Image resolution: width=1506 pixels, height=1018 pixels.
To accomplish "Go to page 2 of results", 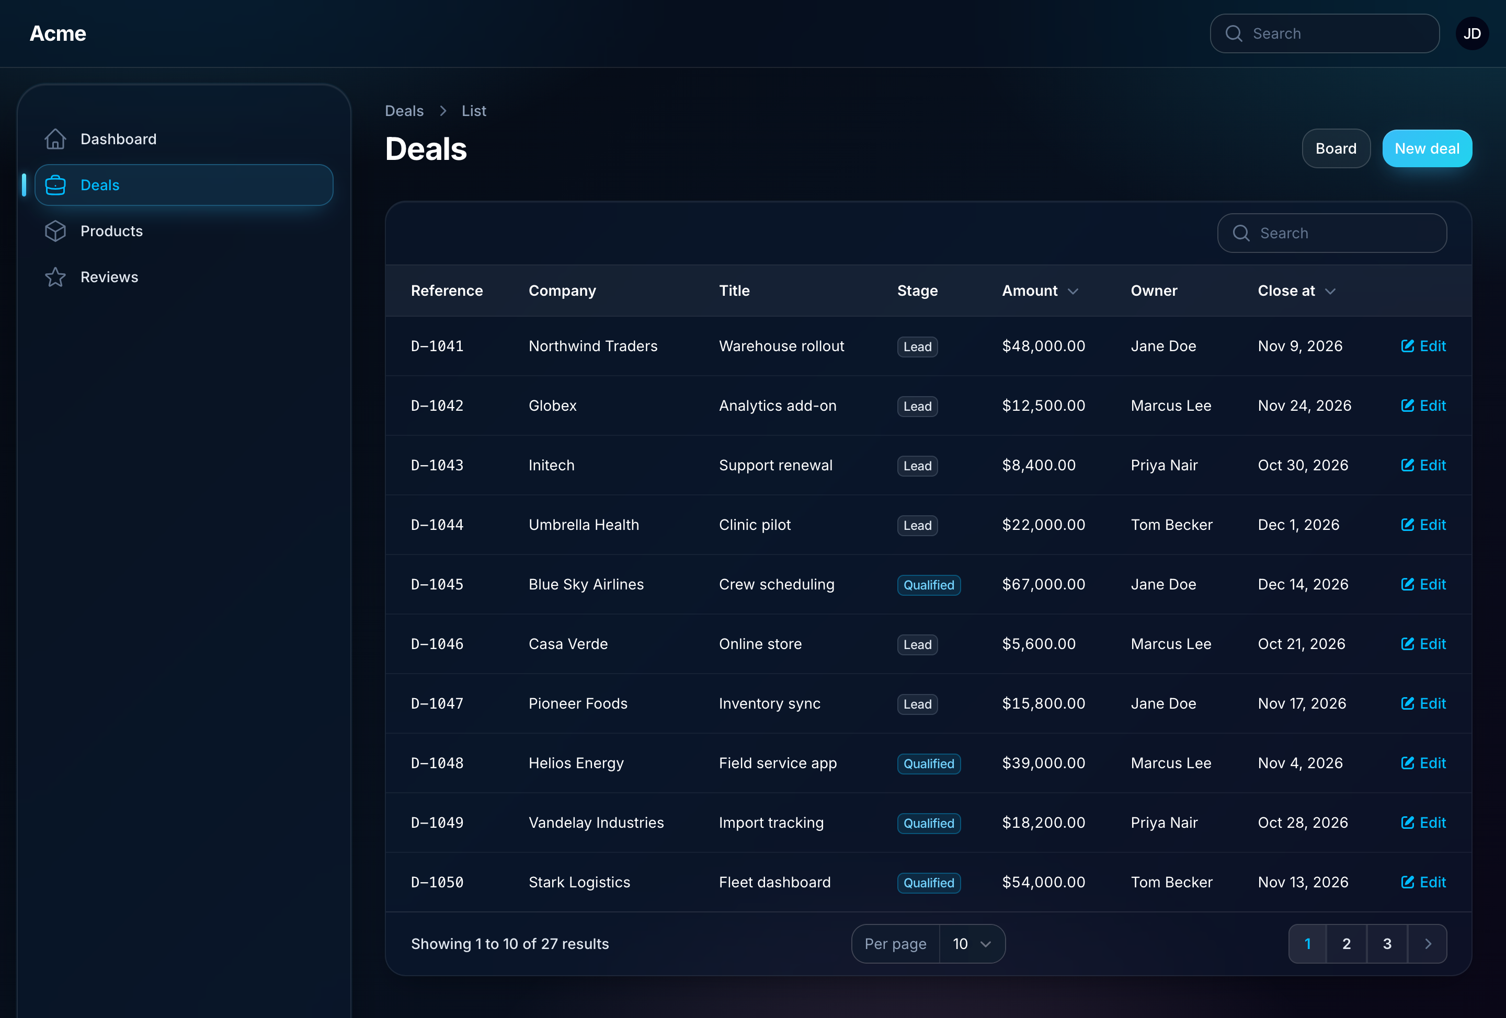I will pyautogui.click(x=1347, y=944).
